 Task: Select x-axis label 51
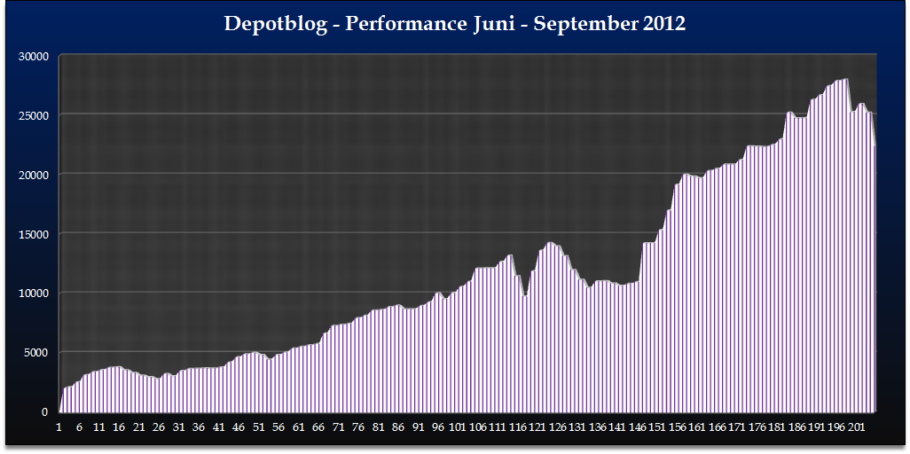tap(259, 427)
